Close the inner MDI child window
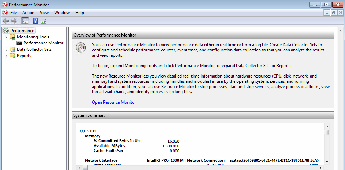 340,13
